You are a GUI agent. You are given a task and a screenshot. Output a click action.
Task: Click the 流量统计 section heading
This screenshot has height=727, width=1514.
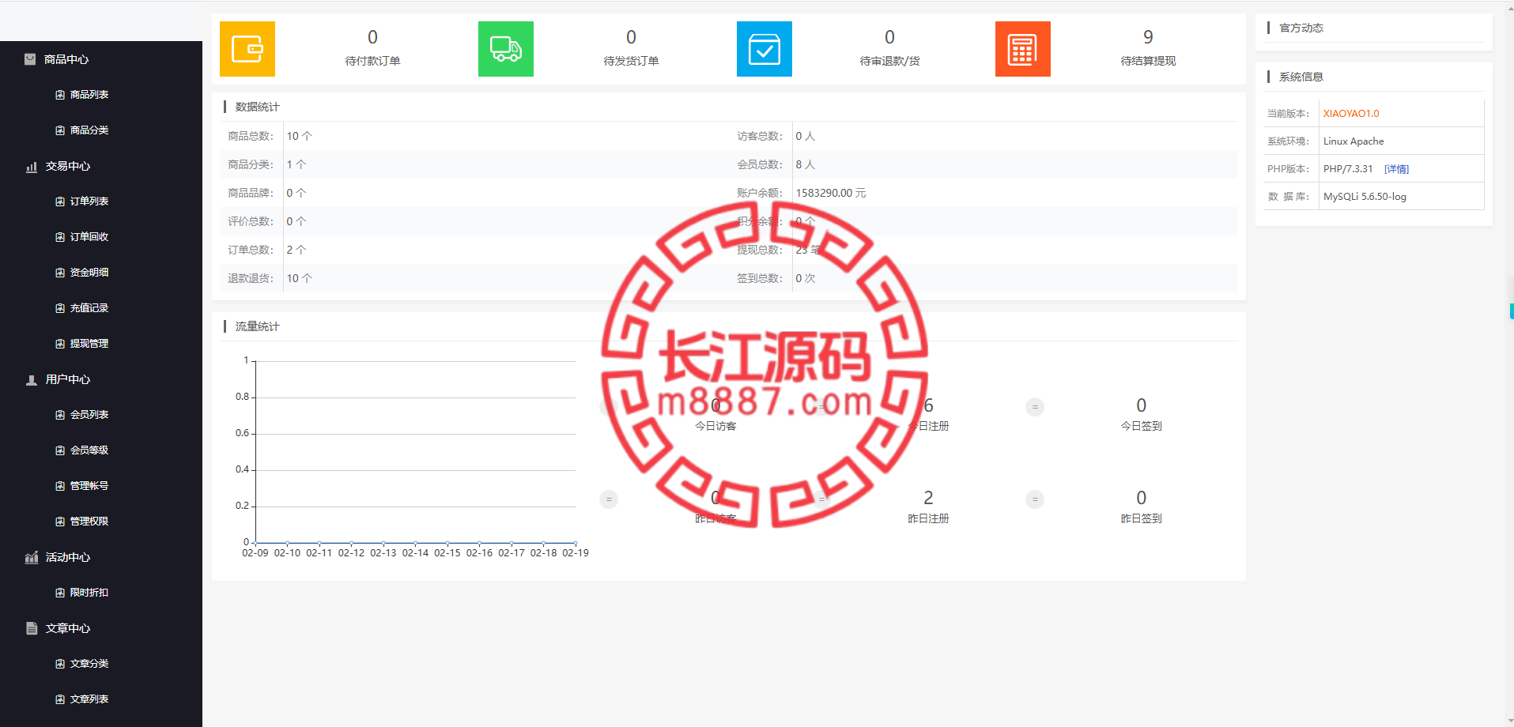(x=257, y=326)
